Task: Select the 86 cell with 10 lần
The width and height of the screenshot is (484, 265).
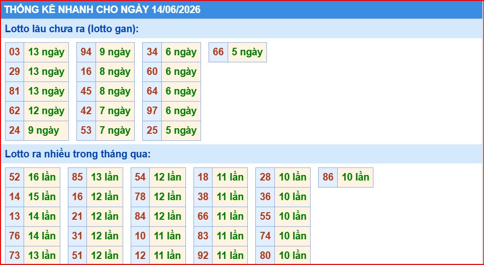Action: point(328,178)
